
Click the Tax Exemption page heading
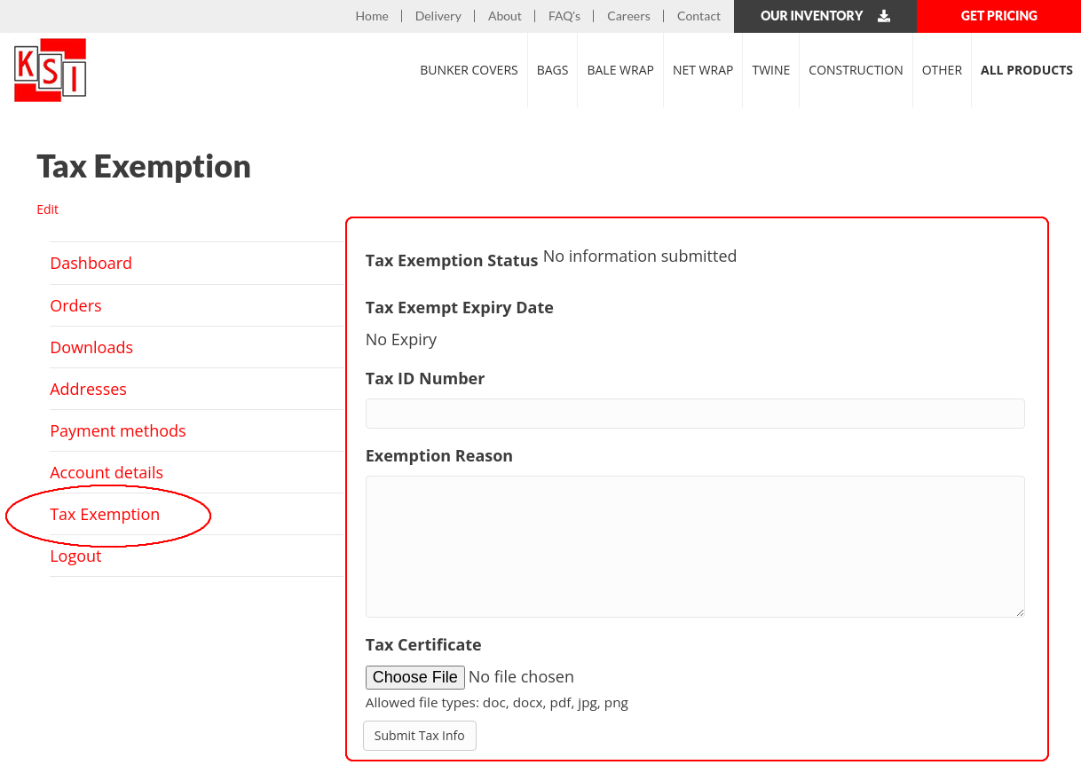click(144, 166)
